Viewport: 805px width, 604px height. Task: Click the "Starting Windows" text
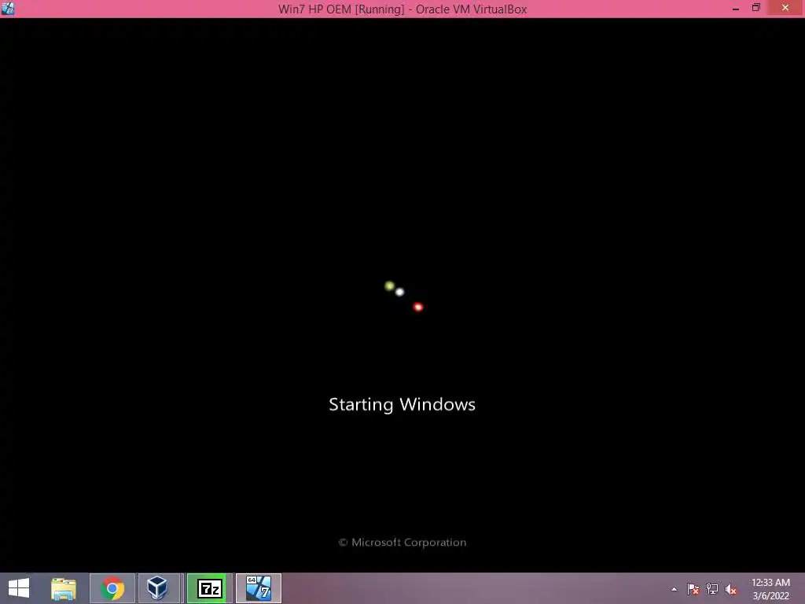coord(402,405)
